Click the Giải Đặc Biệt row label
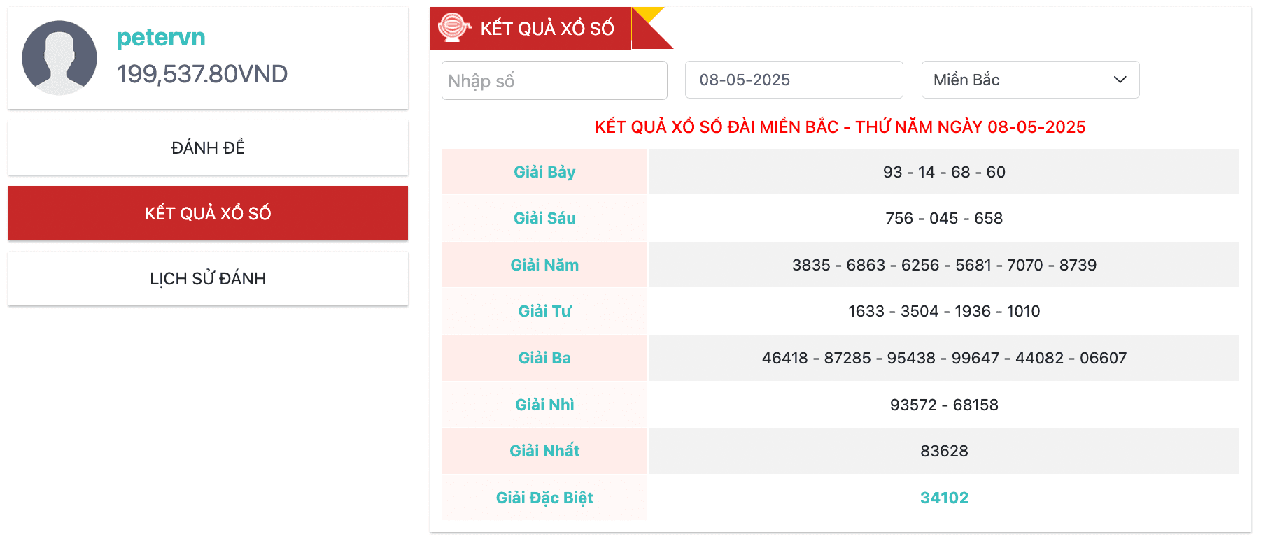1261x541 pixels. click(544, 498)
